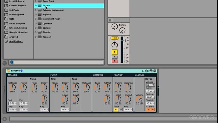
Task: Select the Electric instrument device icon
Action: pyautogui.click(x=40, y=5)
